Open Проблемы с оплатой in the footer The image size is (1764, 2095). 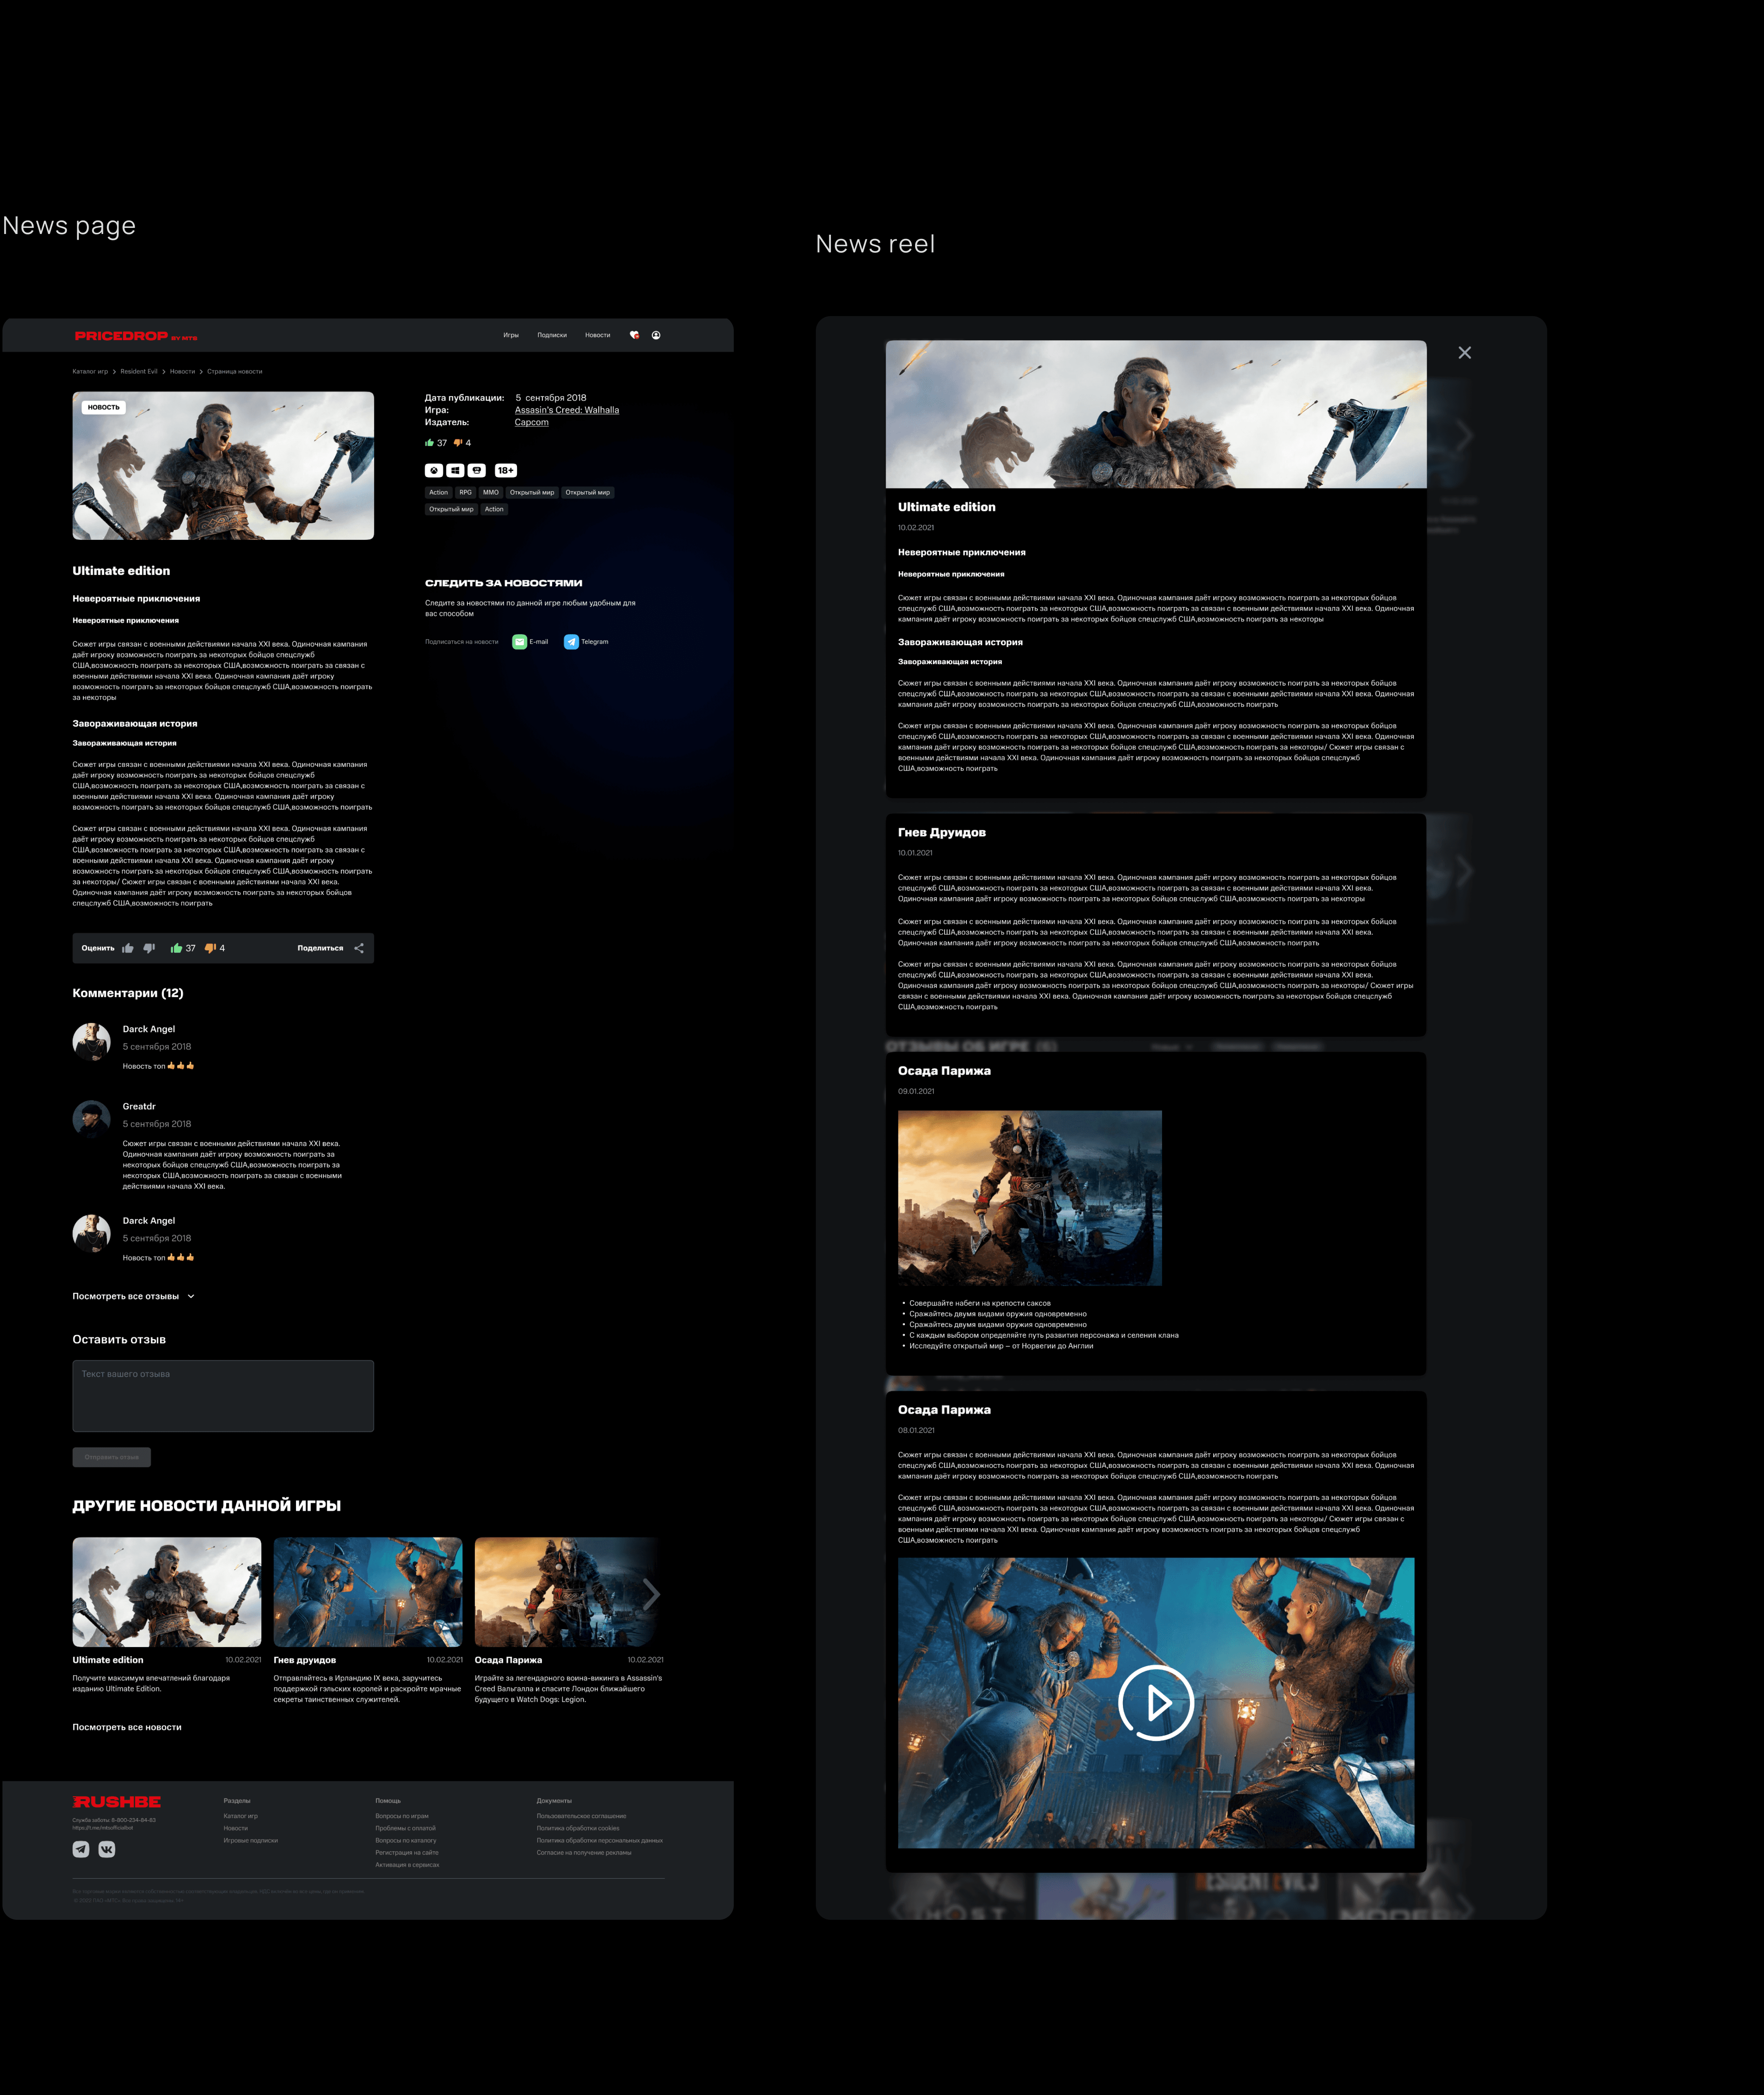pos(405,1828)
